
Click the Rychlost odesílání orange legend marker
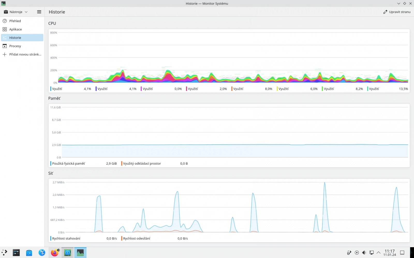tap(122, 238)
